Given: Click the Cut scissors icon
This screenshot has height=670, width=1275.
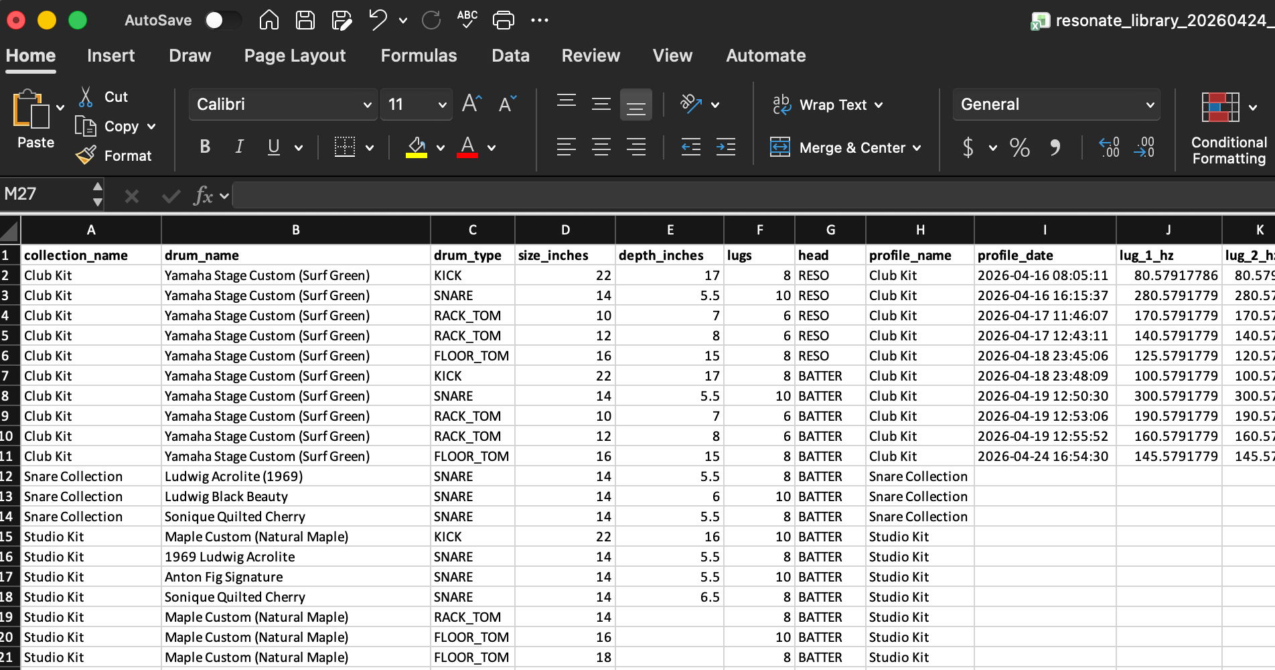Looking at the screenshot, I should coord(86,96).
